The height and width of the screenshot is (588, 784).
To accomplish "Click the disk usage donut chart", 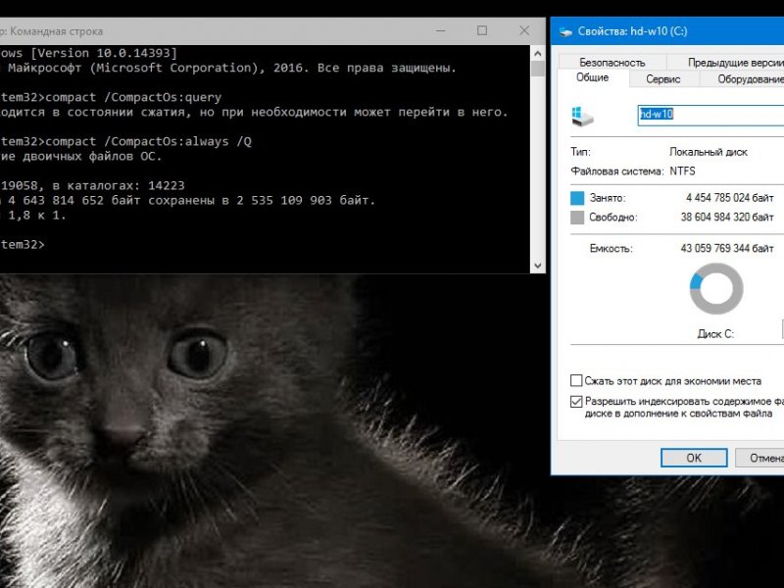I will point(716,289).
